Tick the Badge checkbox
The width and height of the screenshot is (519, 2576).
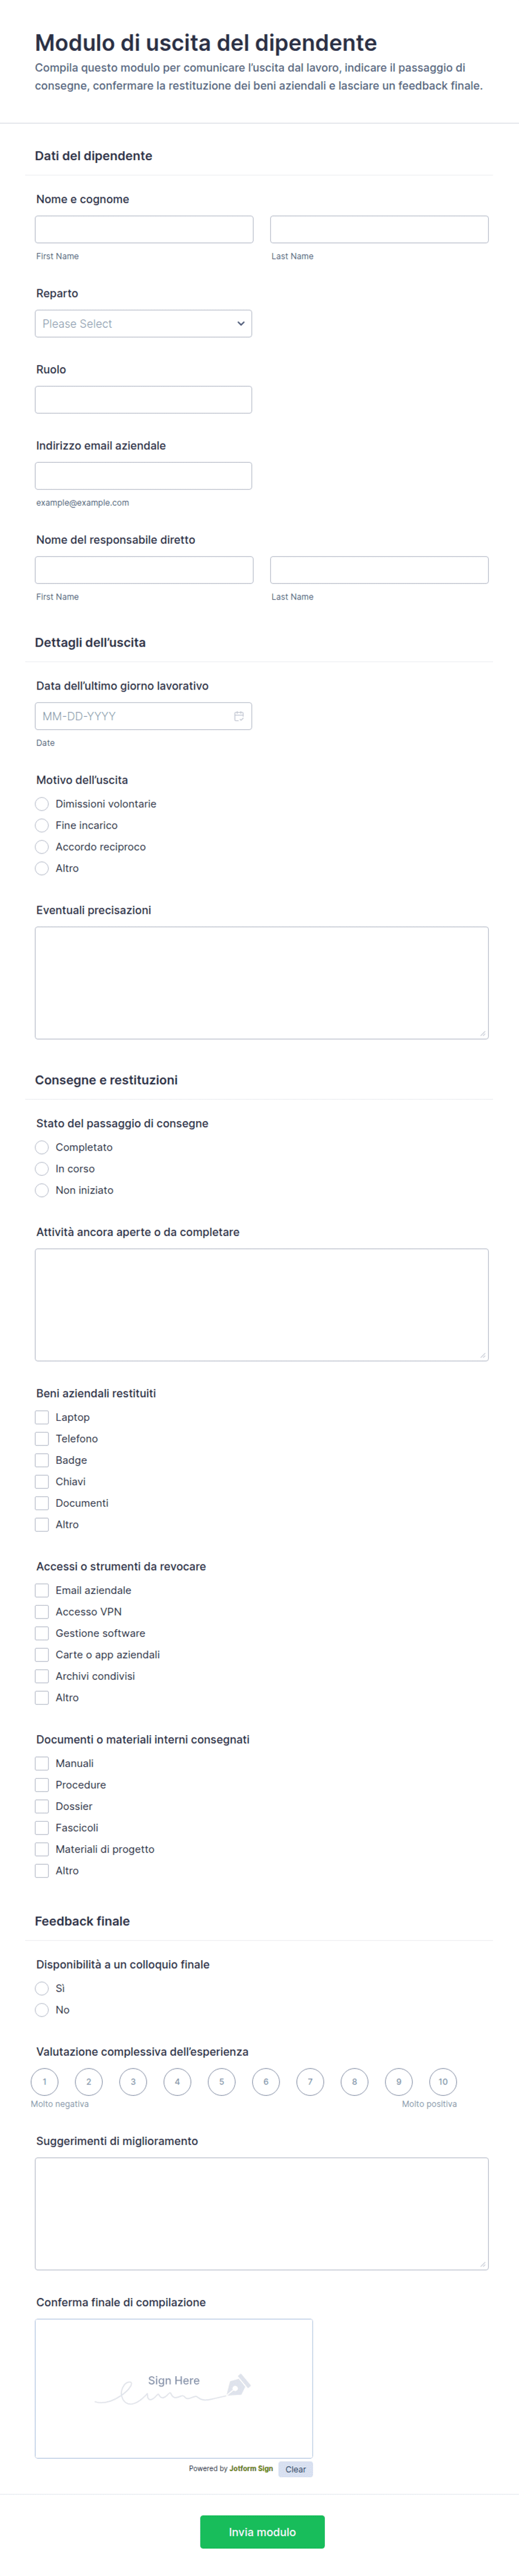point(42,1460)
